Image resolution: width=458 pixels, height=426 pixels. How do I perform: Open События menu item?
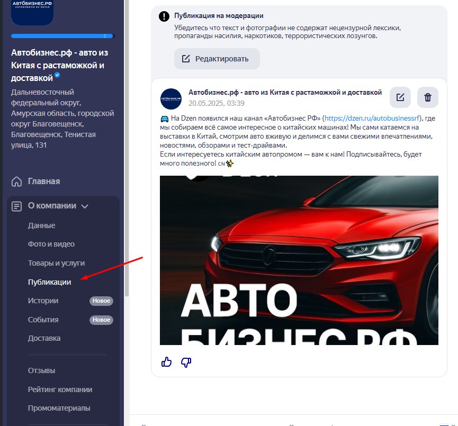click(x=43, y=320)
